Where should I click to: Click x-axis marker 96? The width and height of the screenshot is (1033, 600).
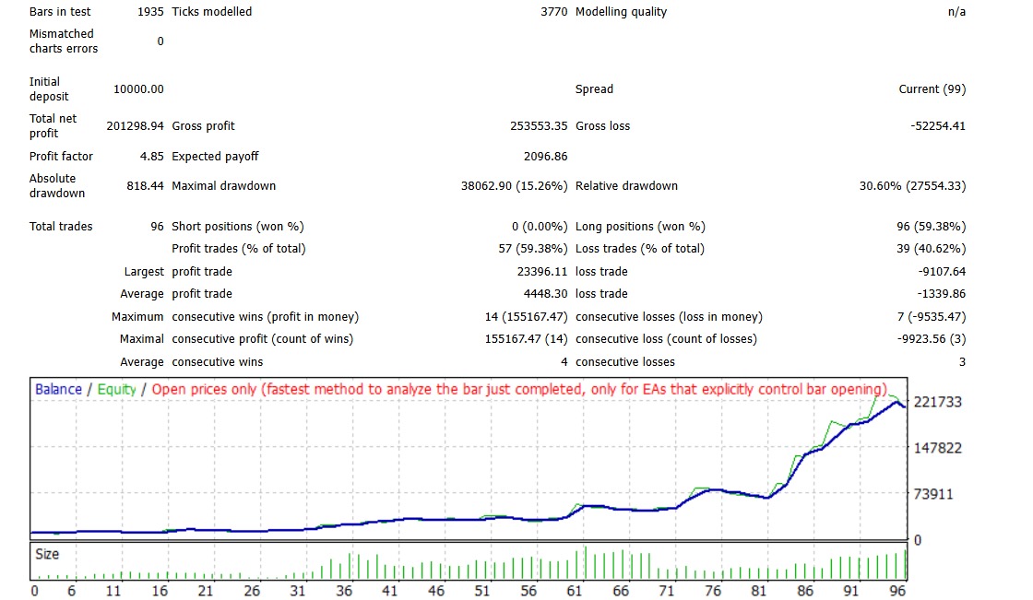(x=897, y=591)
